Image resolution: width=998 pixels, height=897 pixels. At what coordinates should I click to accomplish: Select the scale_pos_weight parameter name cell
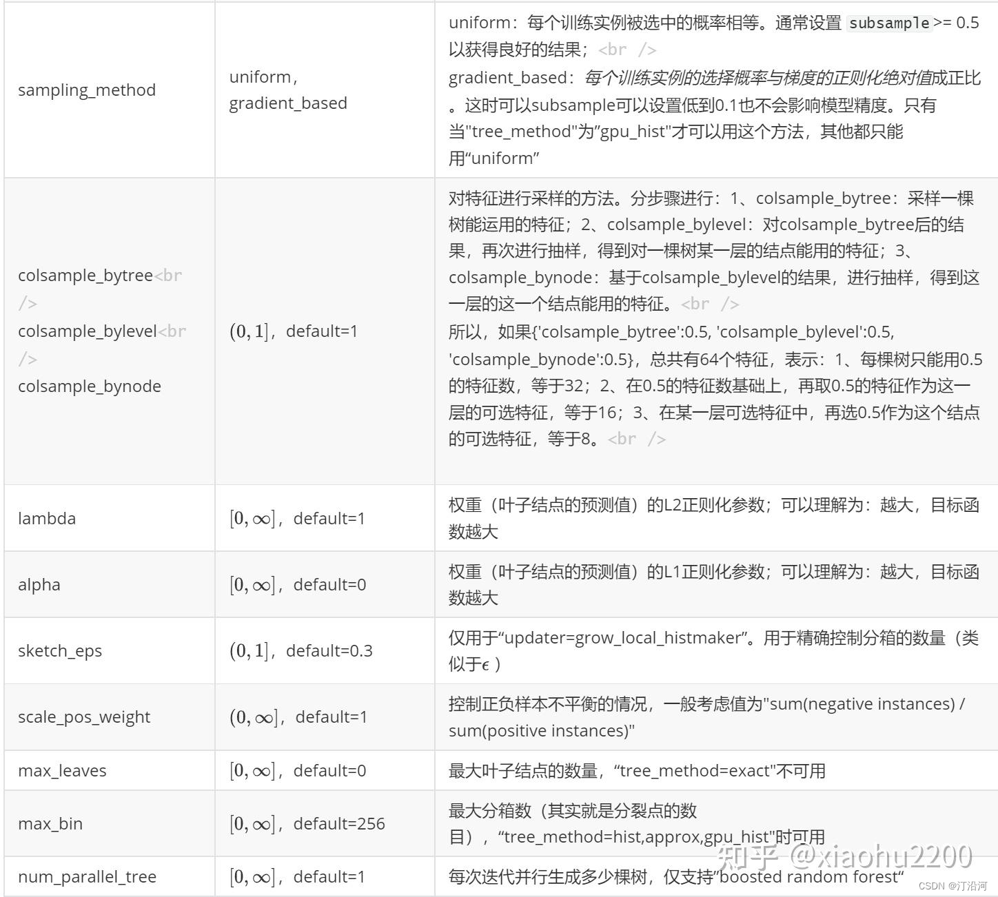[110, 716]
